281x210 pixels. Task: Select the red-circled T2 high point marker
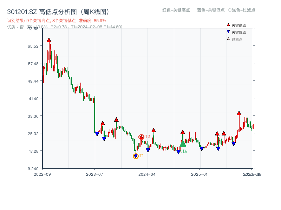click(141, 137)
